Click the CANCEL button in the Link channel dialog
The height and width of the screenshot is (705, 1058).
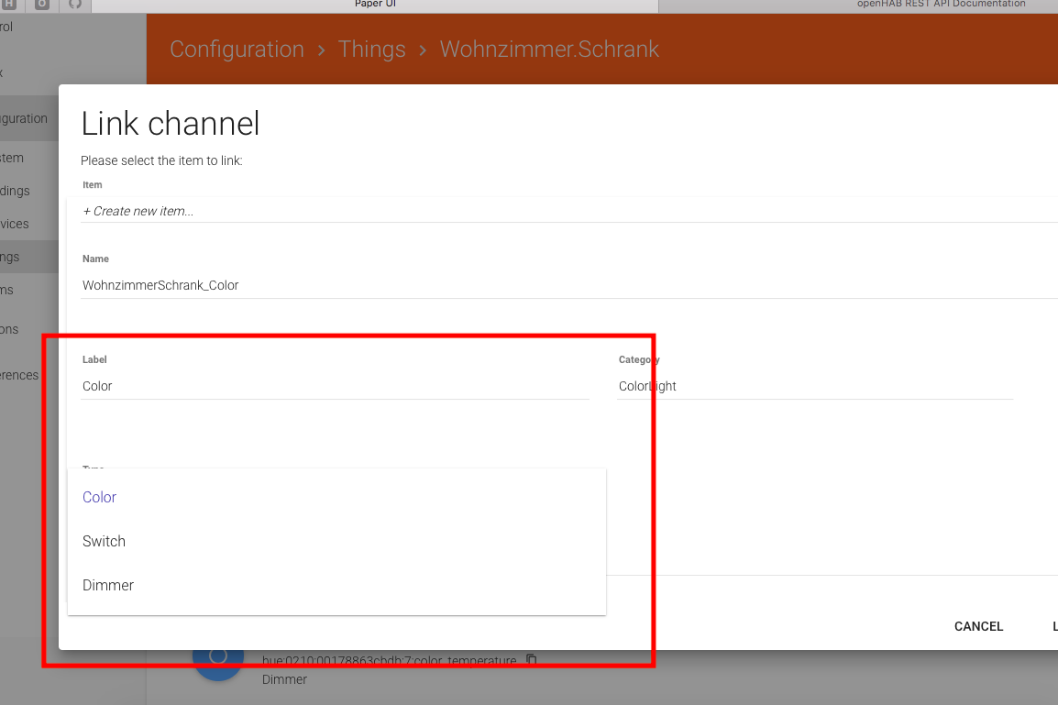coord(978,626)
